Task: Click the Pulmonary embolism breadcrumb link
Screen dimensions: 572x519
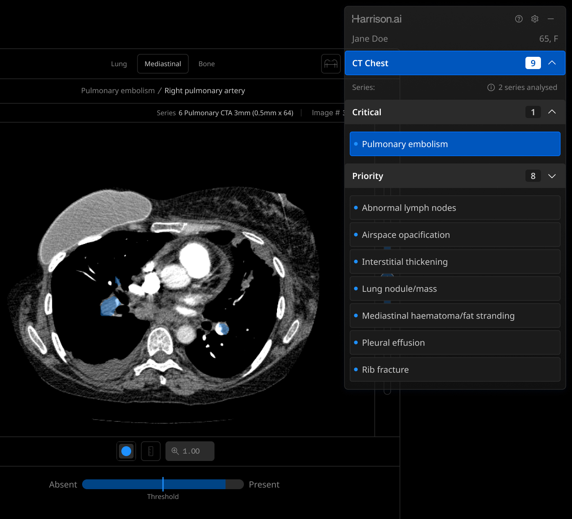Action: [118, 91]
